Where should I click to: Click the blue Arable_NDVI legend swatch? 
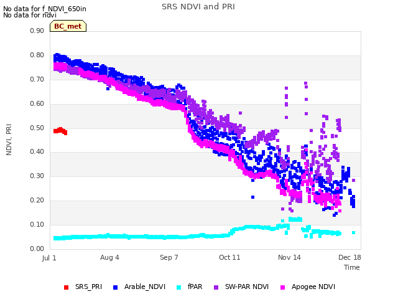pos(115,287)
